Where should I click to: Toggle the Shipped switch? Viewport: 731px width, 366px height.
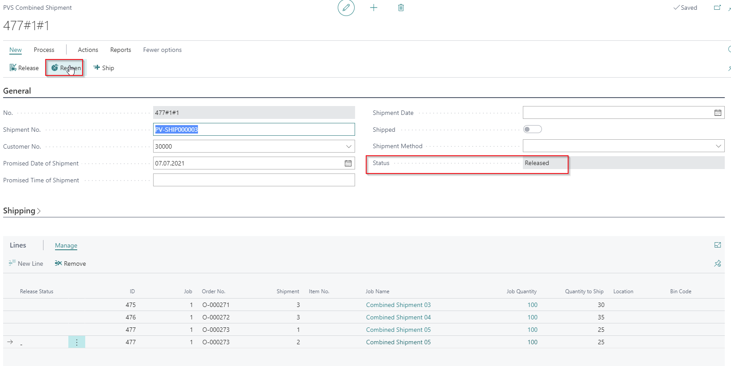(533, 129)
